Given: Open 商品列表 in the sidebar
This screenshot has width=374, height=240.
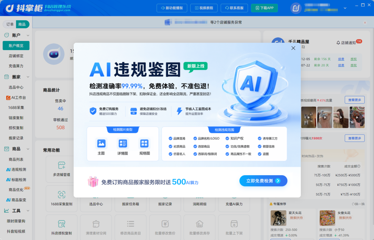Looking at the screenshot, I should (x=16, y=159).
